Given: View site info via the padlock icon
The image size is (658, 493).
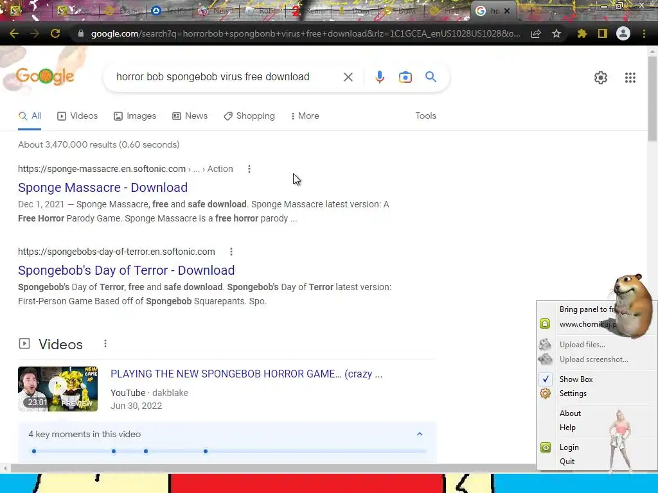Looking at the screenshot, I should coord(80,33).
